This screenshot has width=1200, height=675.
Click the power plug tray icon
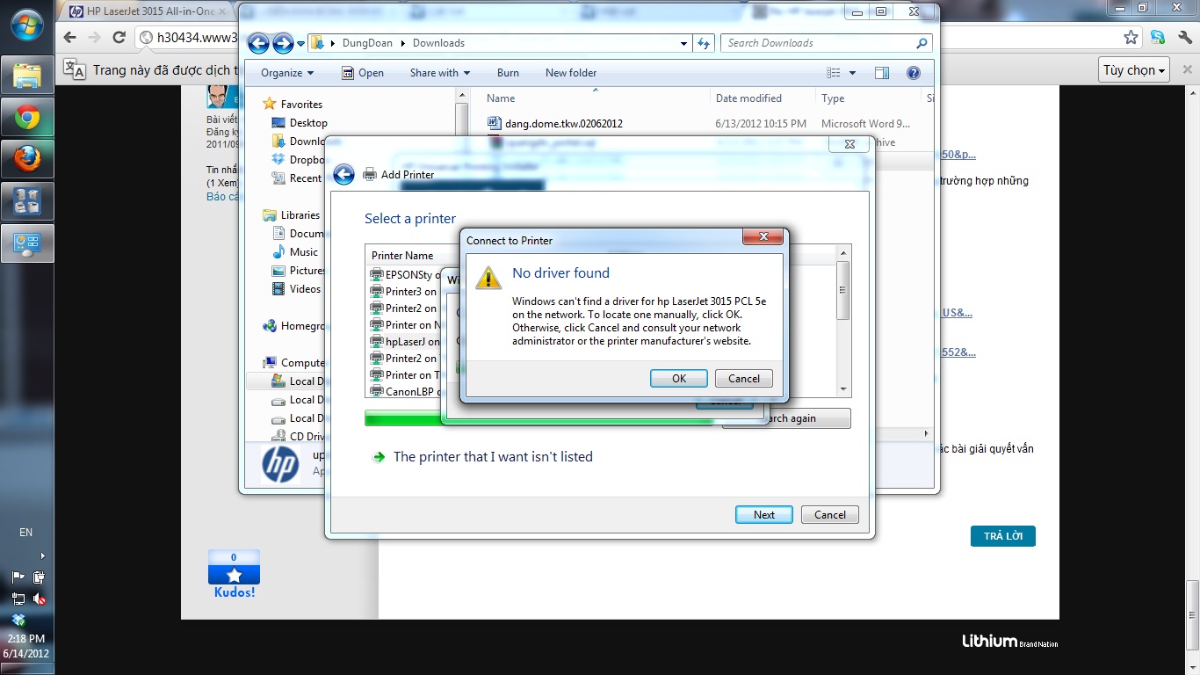pyautogui.click(x=39, y=577)
